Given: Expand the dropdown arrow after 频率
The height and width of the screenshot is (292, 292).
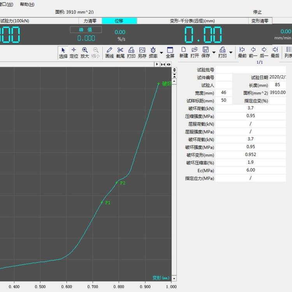Looking at the screenshot, I should click(x=162, y=53).
